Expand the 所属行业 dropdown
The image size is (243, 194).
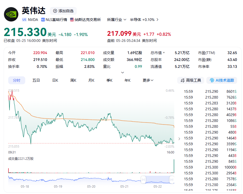(x=117, y=20)
